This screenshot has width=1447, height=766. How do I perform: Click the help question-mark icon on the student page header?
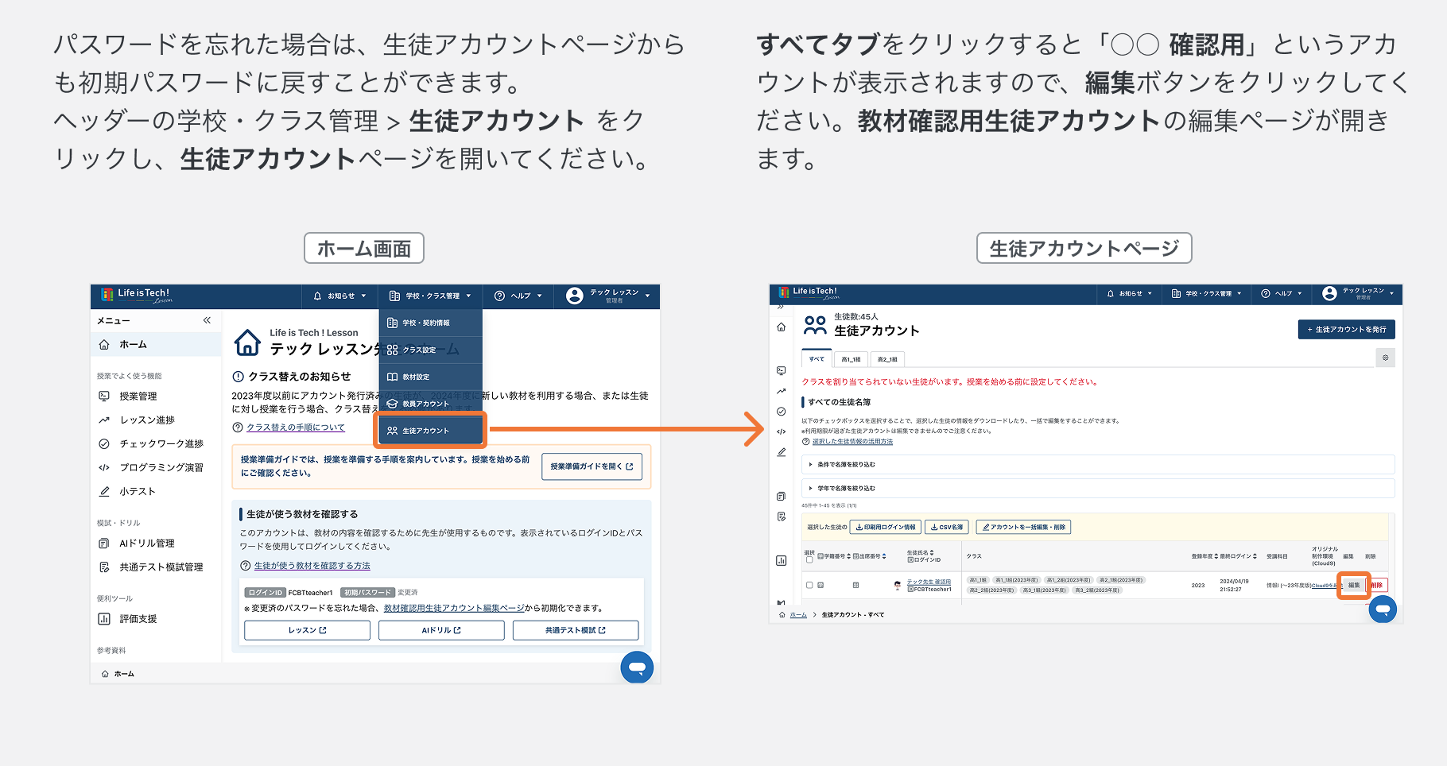point(1266,293)
